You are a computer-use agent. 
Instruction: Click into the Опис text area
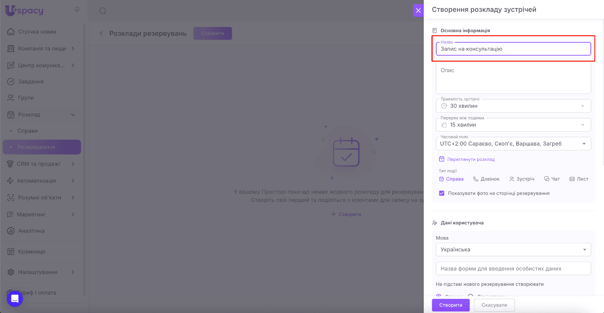(513, 78)
